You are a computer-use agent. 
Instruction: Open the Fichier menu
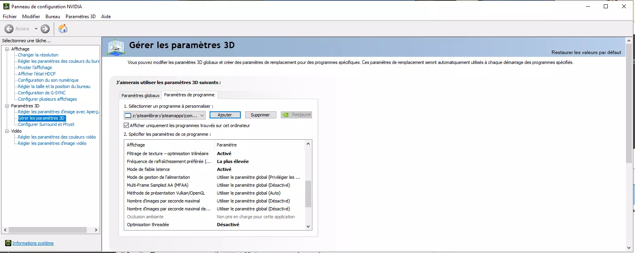click(10, 17)
